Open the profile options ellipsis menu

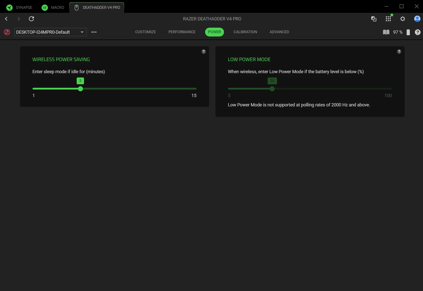pos(94,32)
